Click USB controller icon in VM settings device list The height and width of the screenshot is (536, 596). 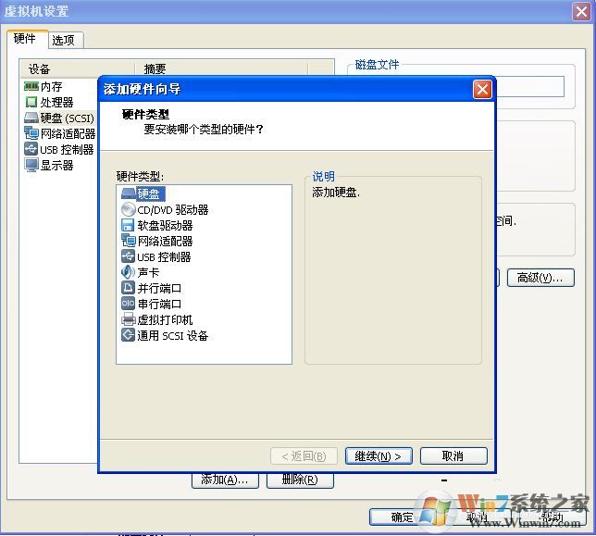tap(31, 149)
